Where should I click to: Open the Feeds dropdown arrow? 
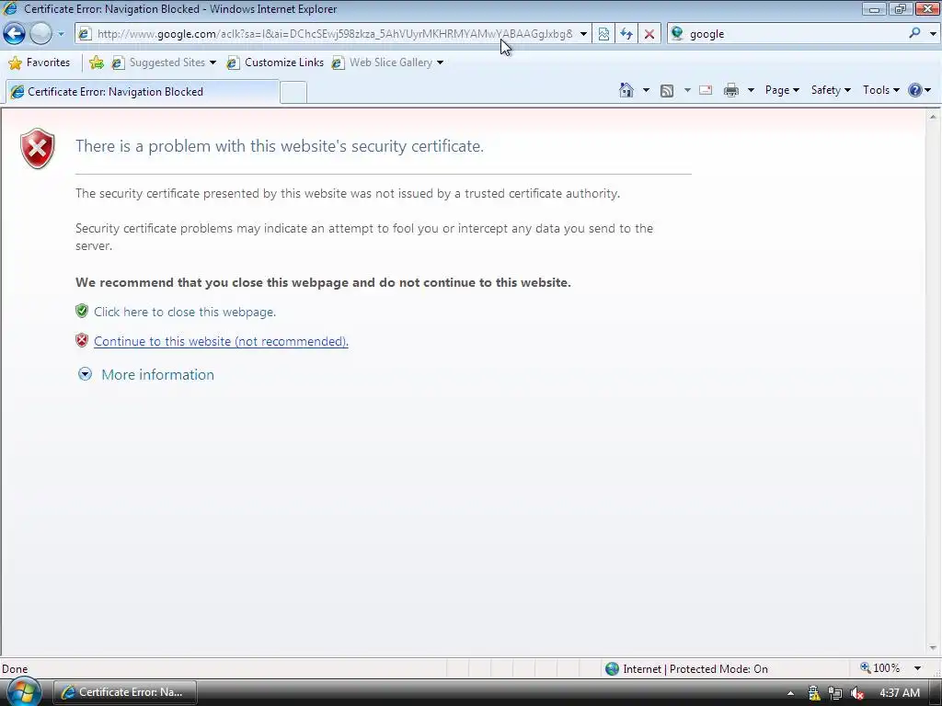click(687, 91)
